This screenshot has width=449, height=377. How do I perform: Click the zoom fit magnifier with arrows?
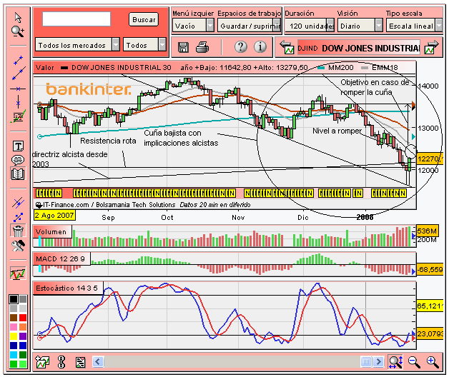tap(395, 362)
